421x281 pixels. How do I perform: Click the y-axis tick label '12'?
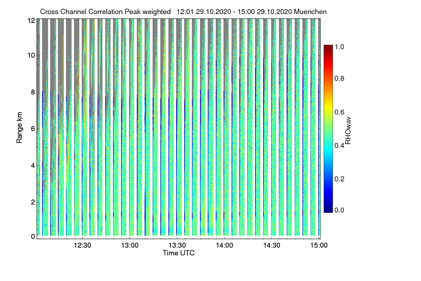[31, 21]
